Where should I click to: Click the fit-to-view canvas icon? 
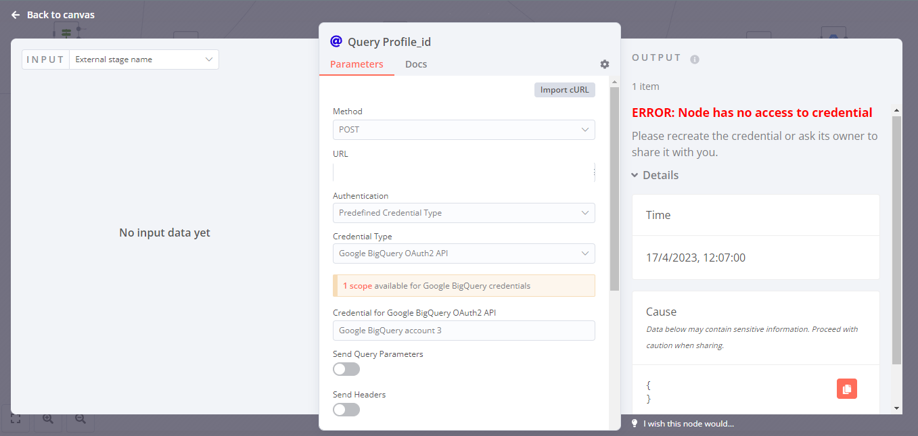[16, 419]
